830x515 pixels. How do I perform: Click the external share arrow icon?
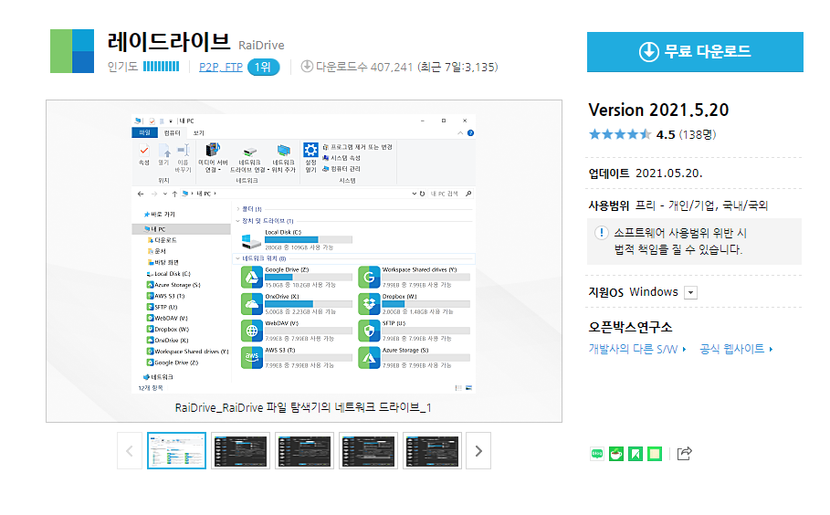(685, 454)
